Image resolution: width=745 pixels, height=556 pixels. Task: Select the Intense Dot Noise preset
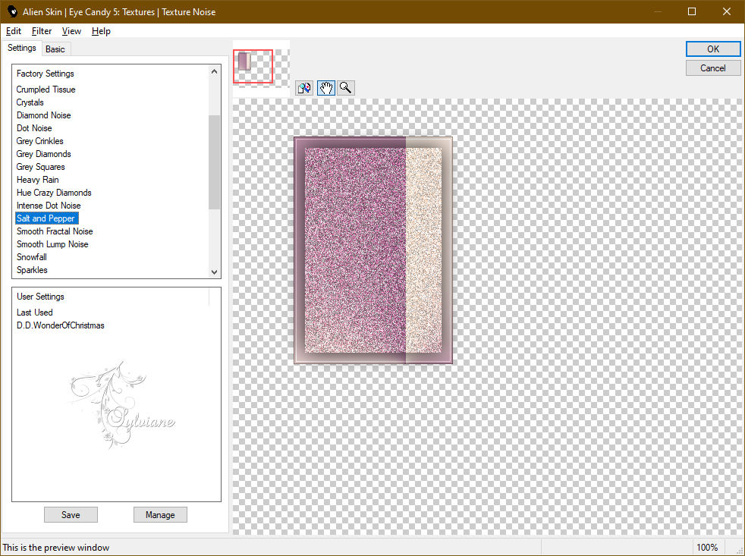click(x=49, y=206)
